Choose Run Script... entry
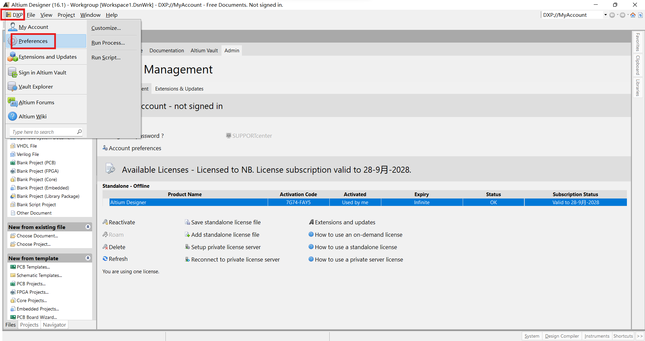 click(106, 57)
